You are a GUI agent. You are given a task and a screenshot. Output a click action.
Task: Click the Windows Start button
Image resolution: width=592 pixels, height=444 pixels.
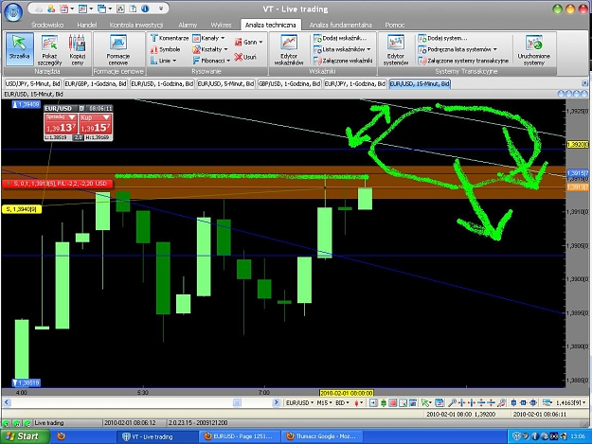25,436
